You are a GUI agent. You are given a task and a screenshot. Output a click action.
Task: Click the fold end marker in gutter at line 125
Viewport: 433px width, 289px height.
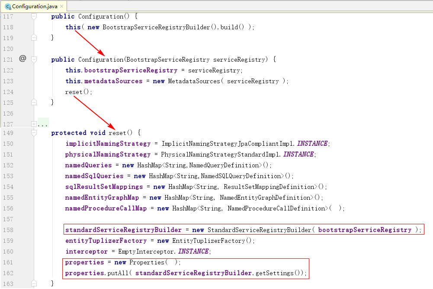pyautogui.click(x=34, y=103)
